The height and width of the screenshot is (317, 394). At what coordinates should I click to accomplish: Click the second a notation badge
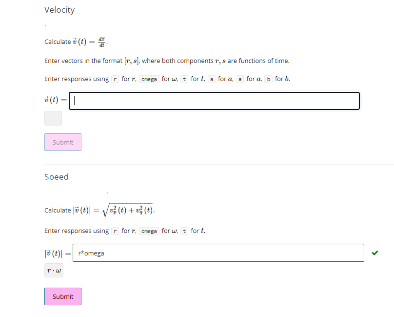coord(239,79)
